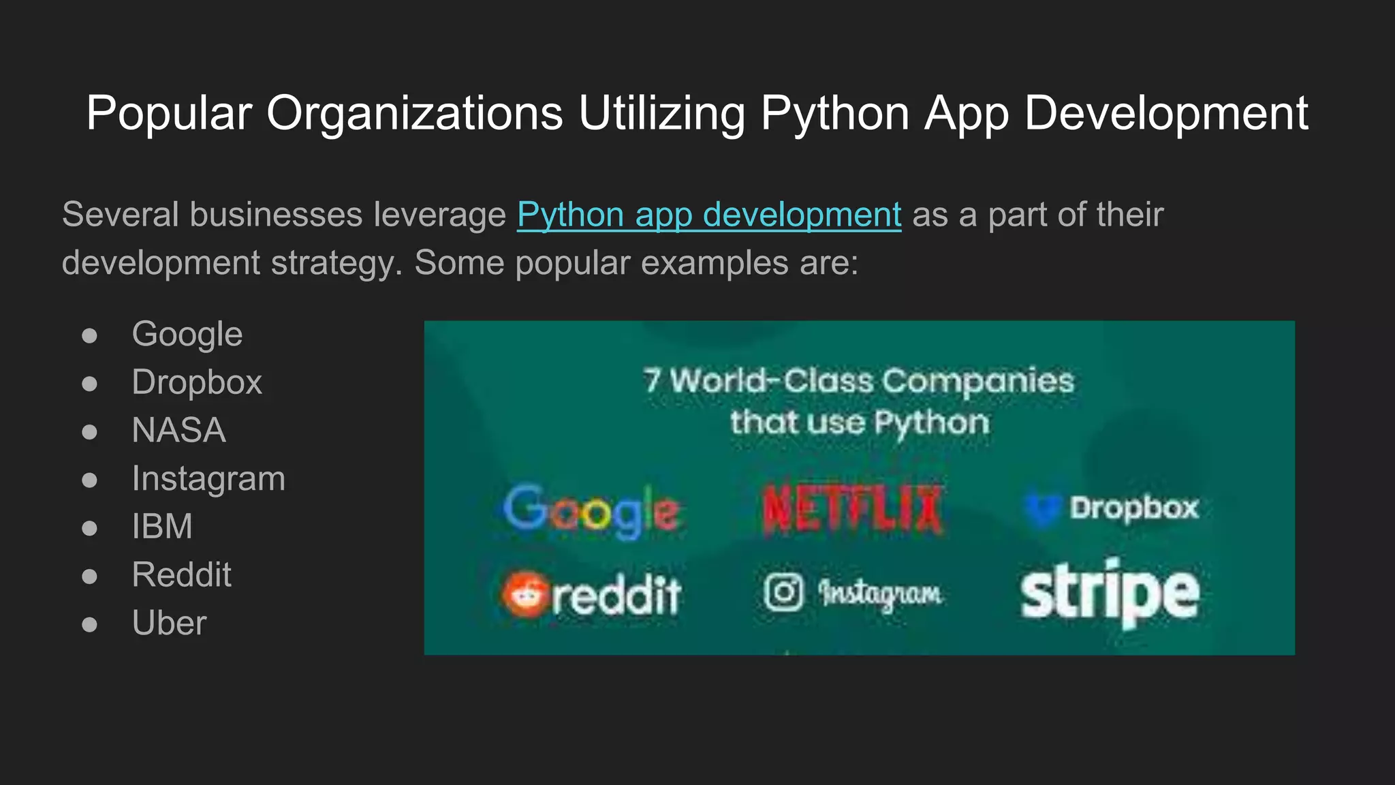Click the Instagram logo in the image
Screen dimensions: 1395x785
pyautogui.click(x=852, y=593)
